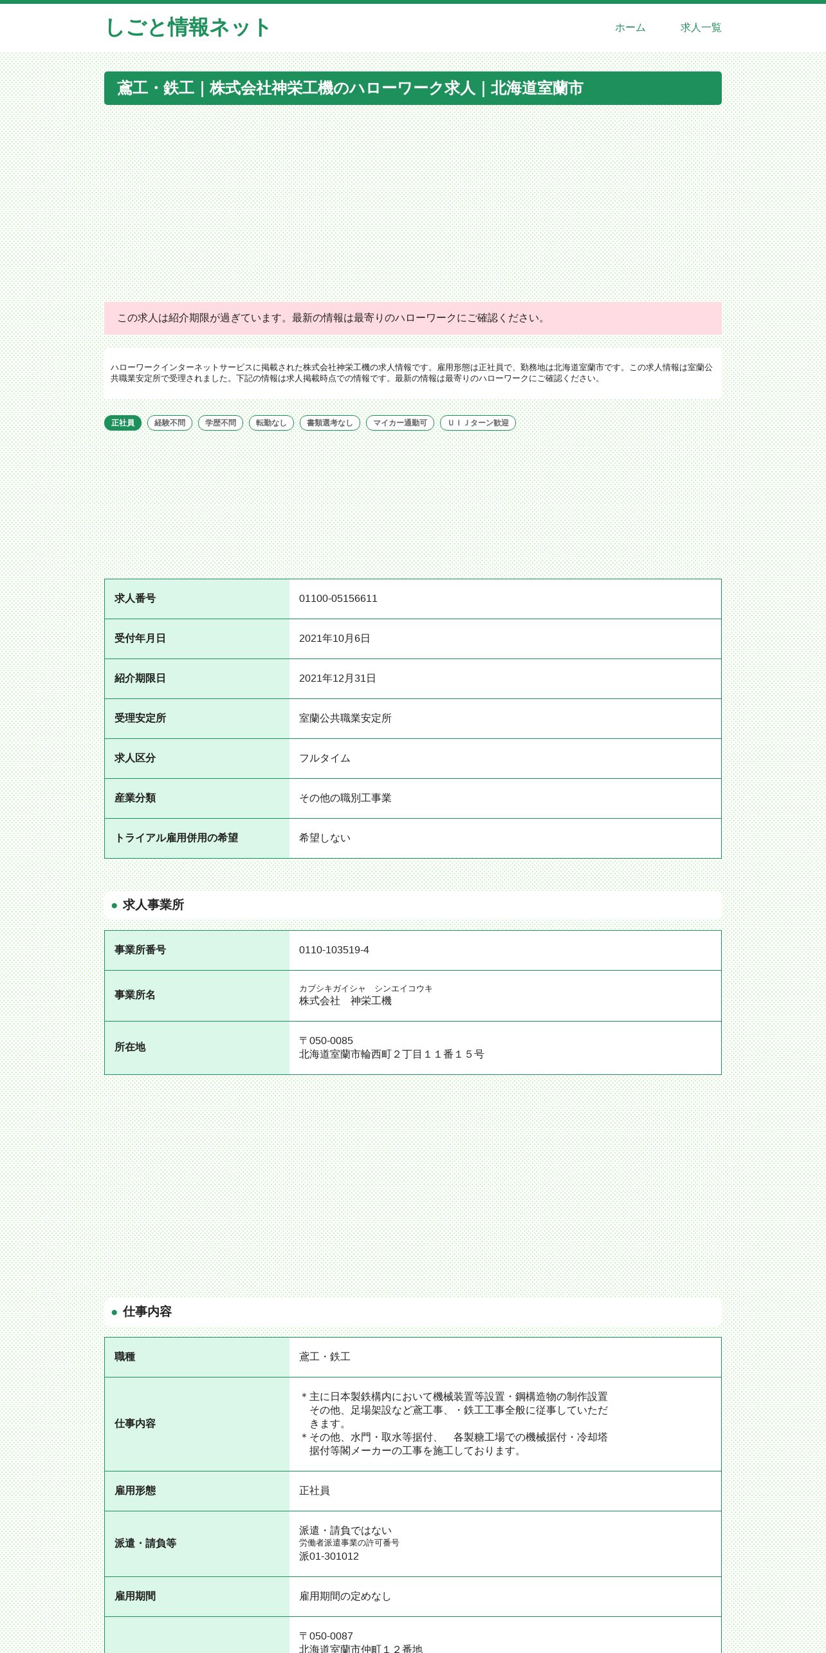Viewport: 826px width, 1653px height.
Task: Click company name 株式会社 神栄工機
Action: coord(345,1001)
